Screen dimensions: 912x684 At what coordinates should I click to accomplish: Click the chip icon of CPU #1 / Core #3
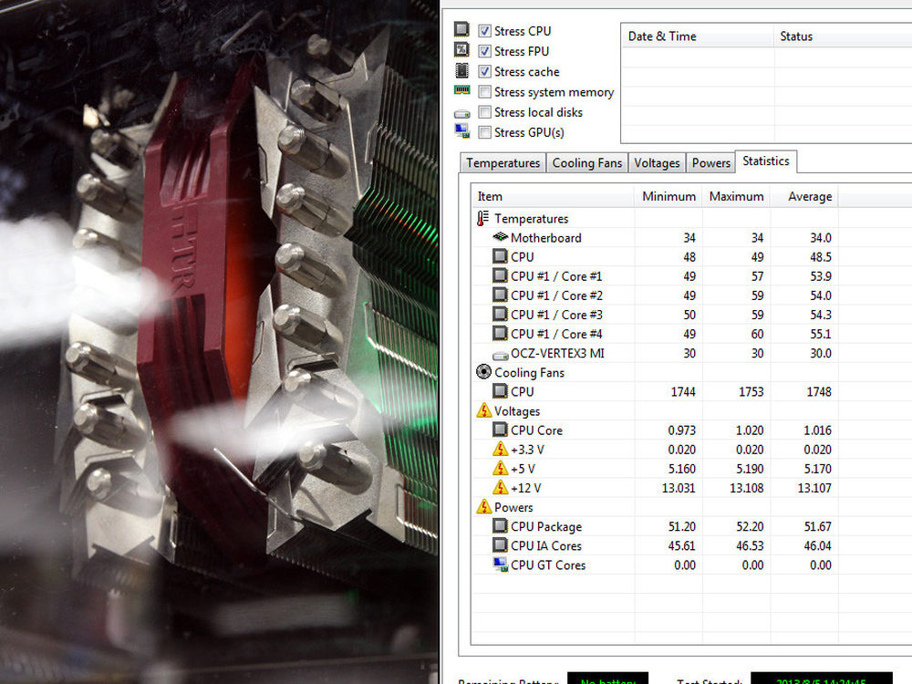coord(500,314)
